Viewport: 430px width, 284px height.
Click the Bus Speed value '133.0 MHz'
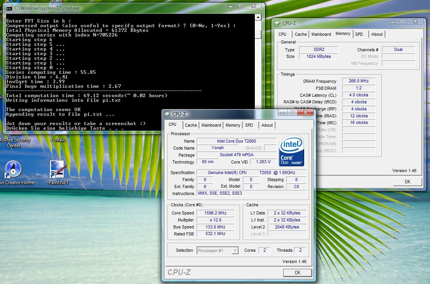click(215, 227)
